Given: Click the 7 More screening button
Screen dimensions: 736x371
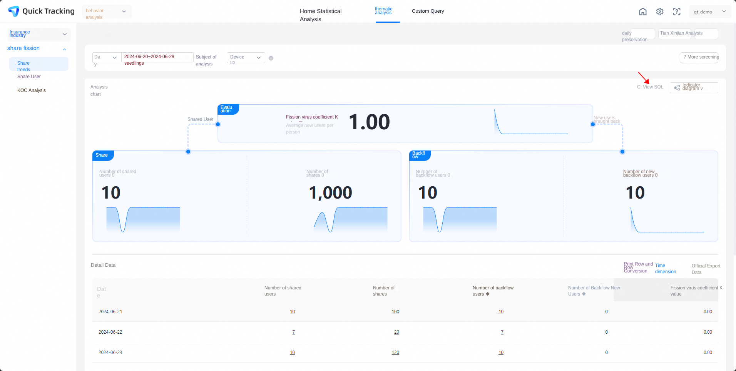Looking at the screenshot, I should coord(699,57).
